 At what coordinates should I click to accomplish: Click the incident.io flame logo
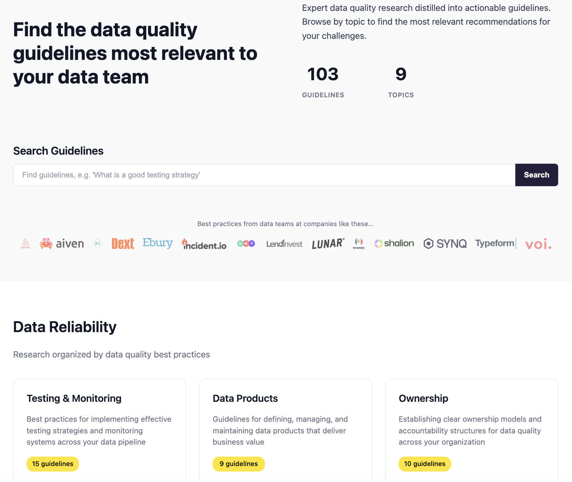pos(204,244)
